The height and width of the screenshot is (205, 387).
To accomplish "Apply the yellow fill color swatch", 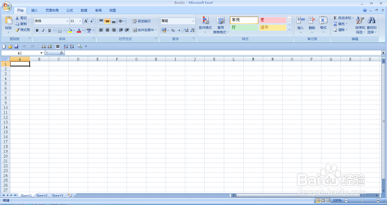I will coord(70,30).
